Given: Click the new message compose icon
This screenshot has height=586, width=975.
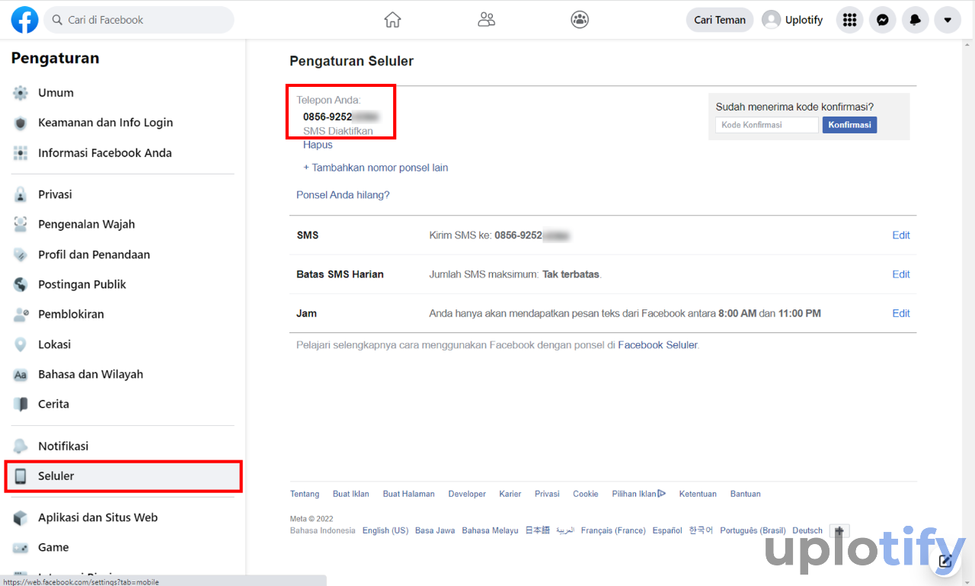Looking at the screenshot, I should [945, 562].
